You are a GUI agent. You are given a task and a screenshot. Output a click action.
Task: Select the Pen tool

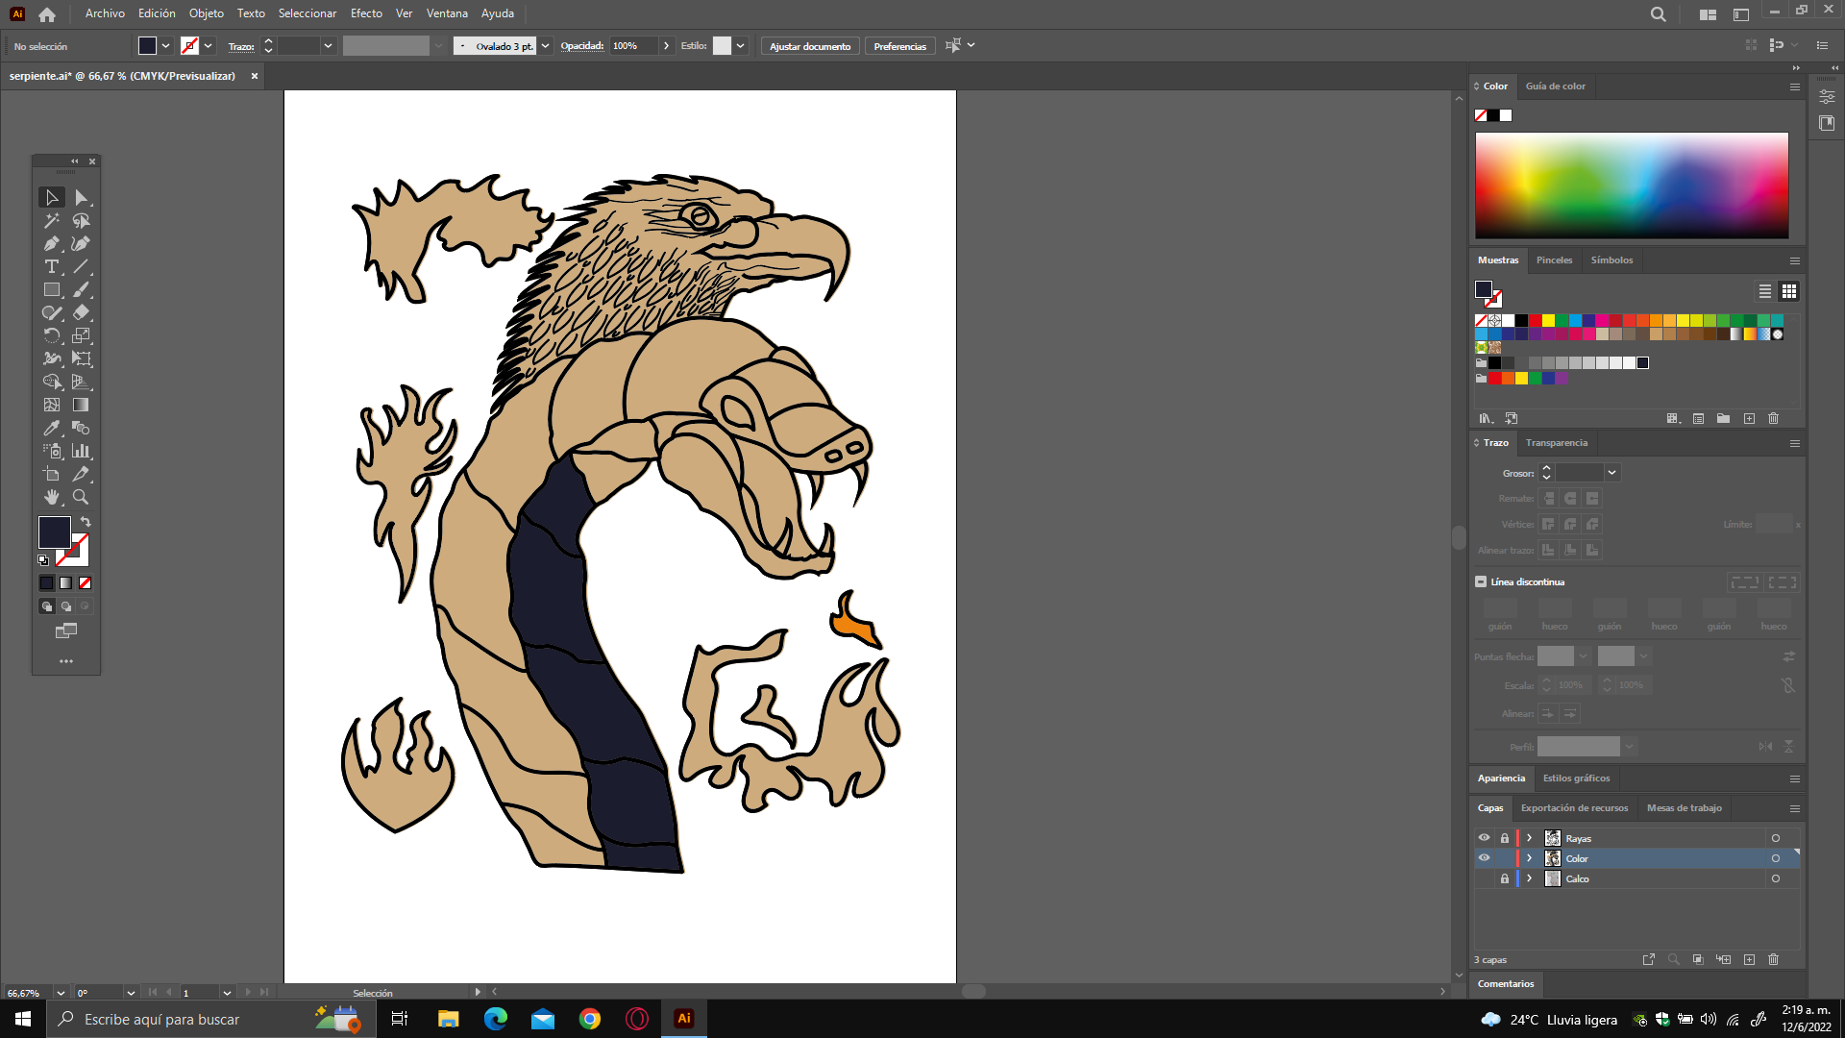pyautogui.click(x=52, y=244)
